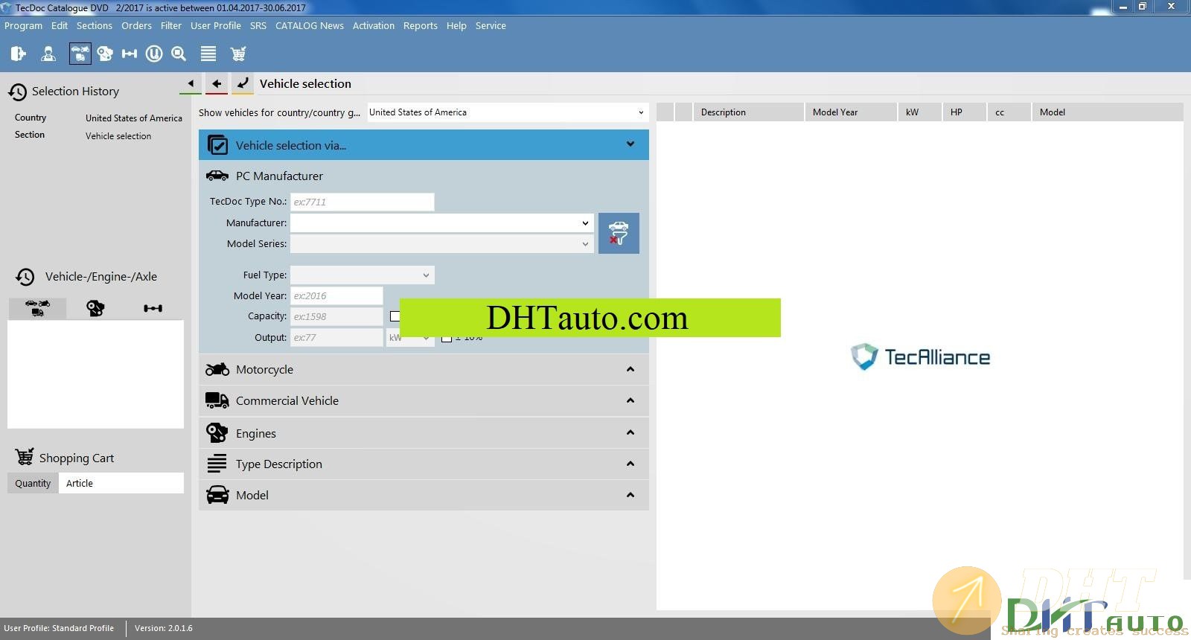Sort by the Description column header
The image size is (1191, 640).
click(748, 112)
